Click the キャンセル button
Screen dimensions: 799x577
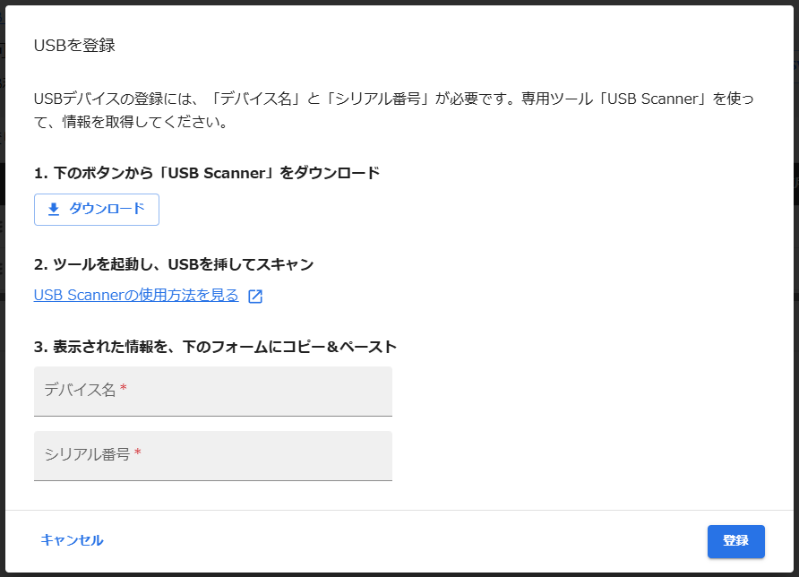(72, 540)
